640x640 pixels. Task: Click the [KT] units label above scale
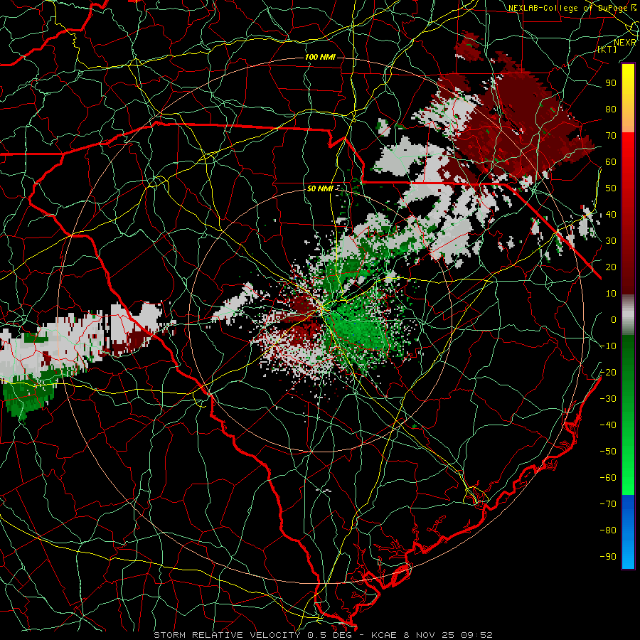pos(607,49)
